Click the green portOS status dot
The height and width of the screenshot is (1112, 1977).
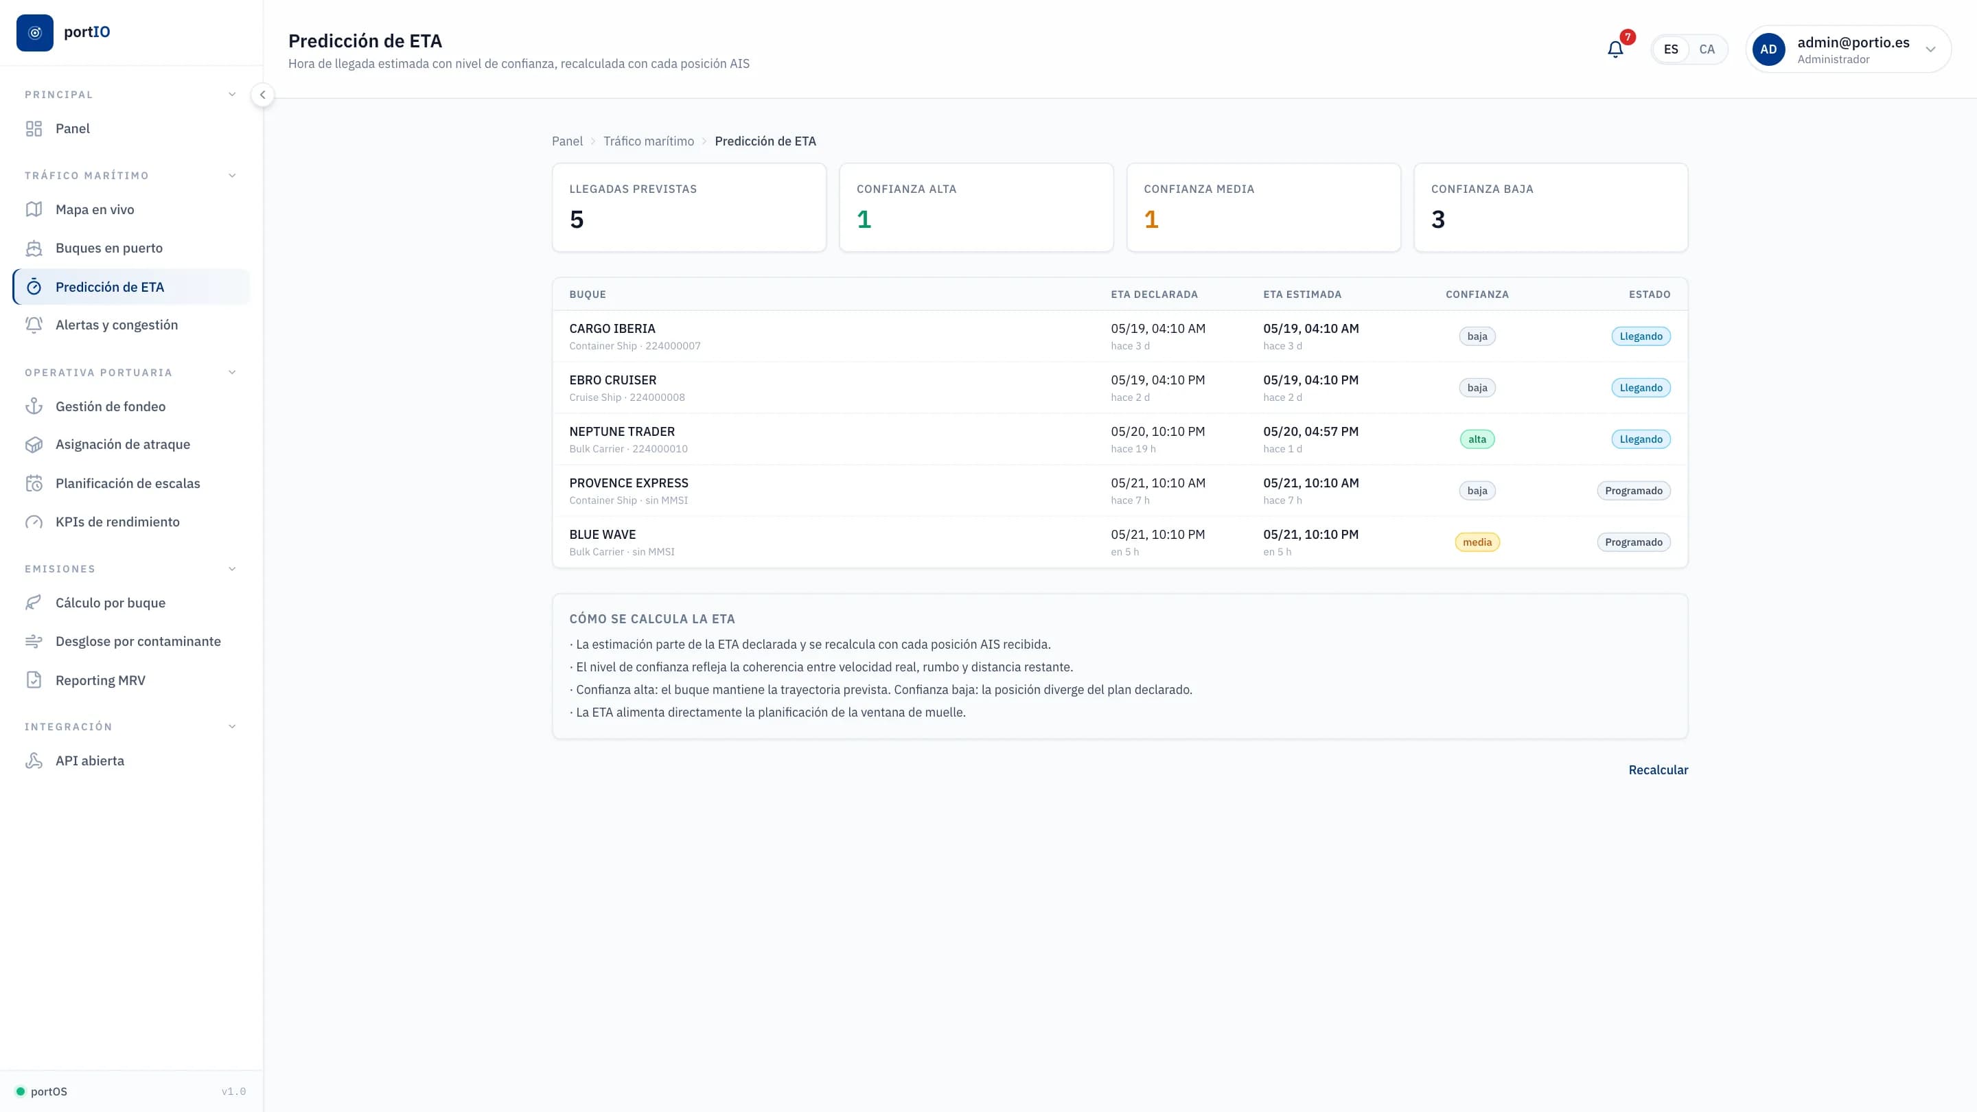(21, 1091)
